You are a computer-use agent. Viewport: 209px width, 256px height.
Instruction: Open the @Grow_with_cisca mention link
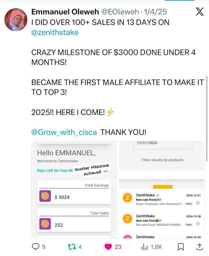64,132
